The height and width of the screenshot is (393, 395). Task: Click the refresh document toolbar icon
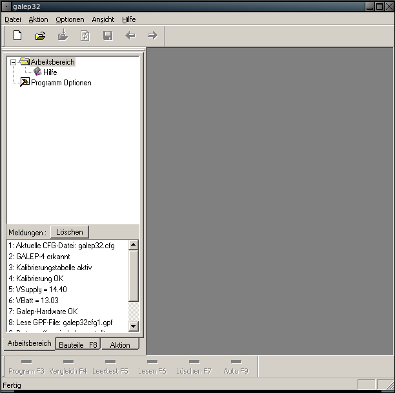[x=85, y=36]
